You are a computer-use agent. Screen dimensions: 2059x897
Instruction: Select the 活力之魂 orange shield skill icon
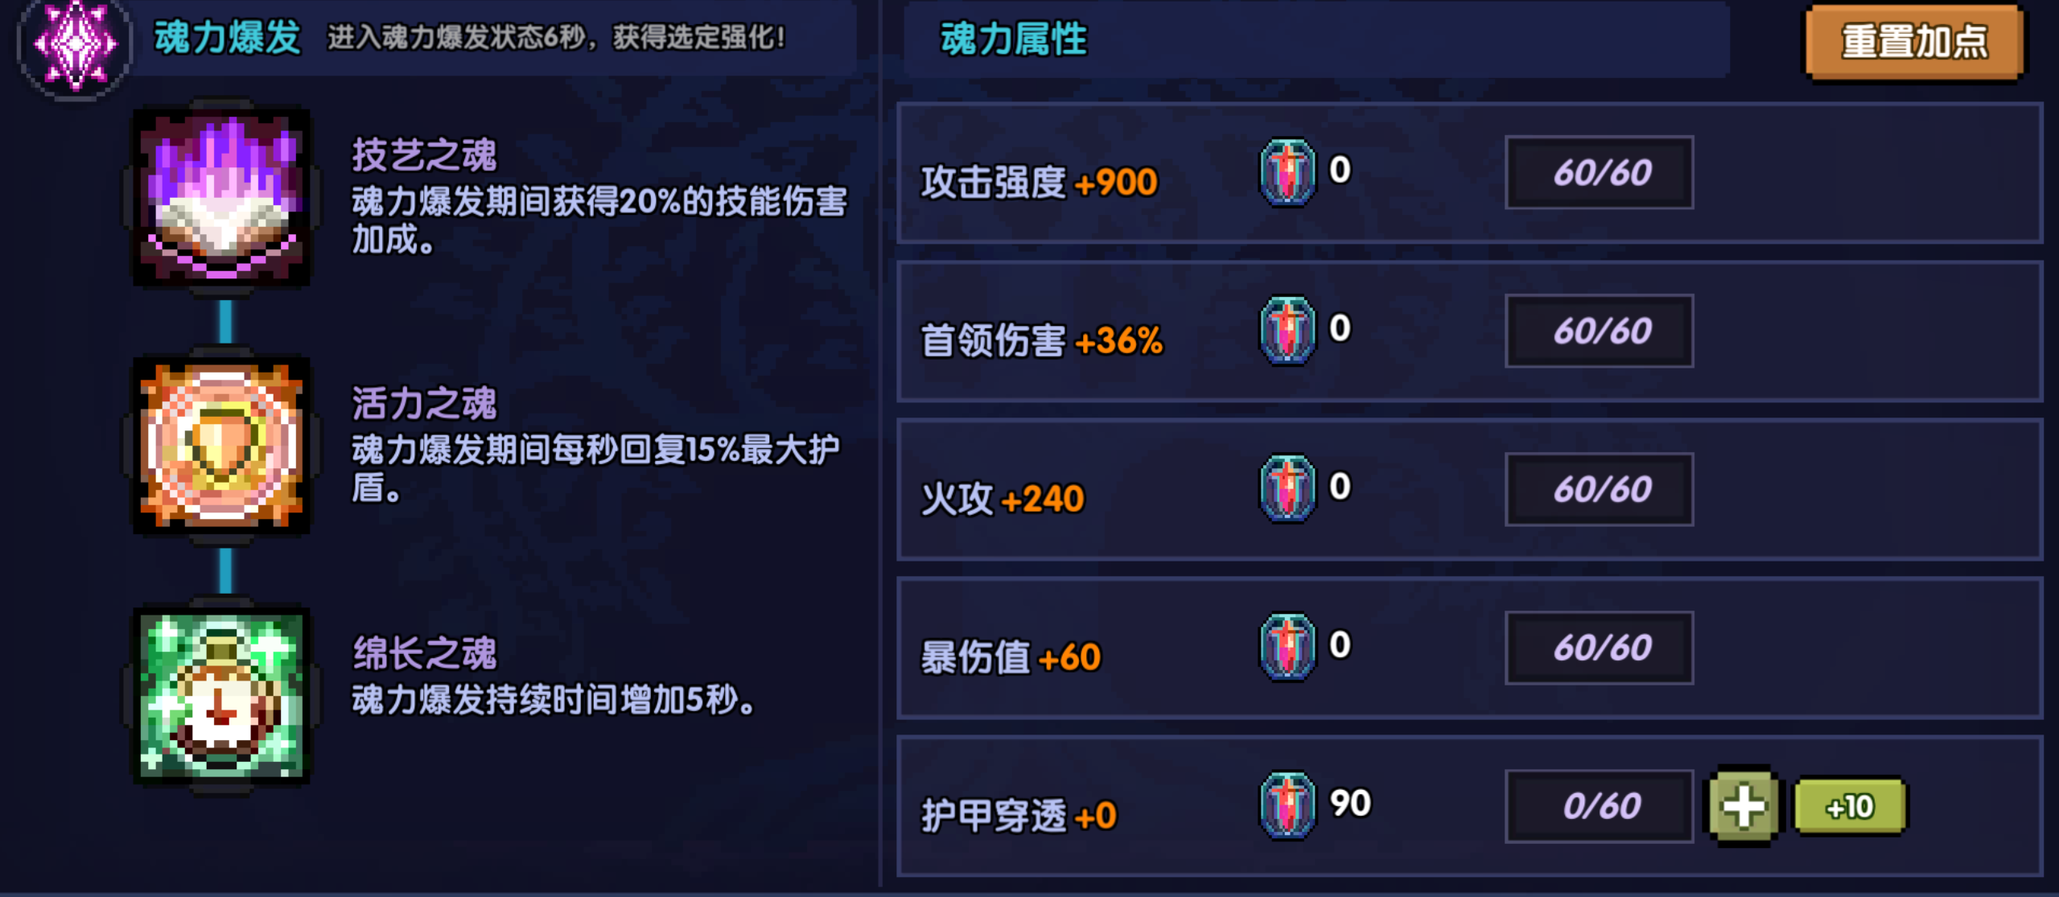[222, 445]
